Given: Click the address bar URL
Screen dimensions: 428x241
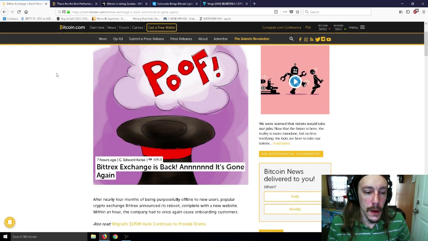Looking at the screenshot, I should (125, 12).
